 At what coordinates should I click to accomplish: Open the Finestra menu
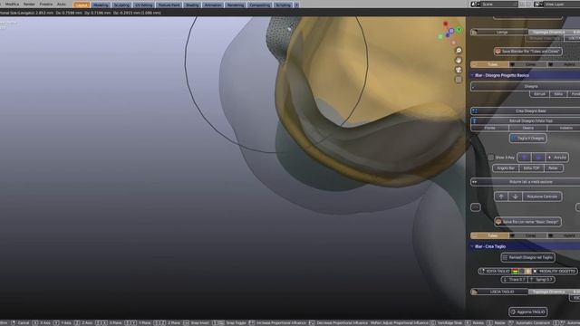tap(46, 5)
